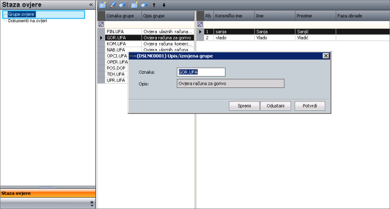
Task: Click the Spremi button
Action: [x=244, y=106]
